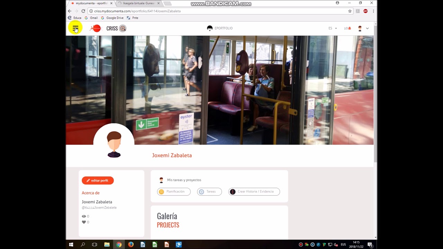Go back with browser back arrow
Viewport: 443px width, 249px height.
tap(70, 11)
